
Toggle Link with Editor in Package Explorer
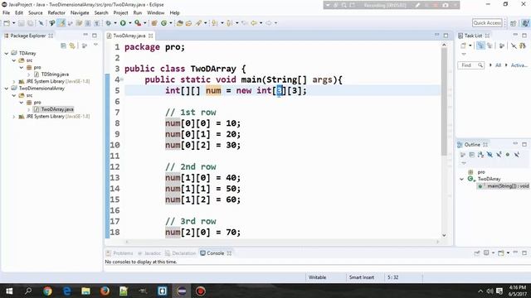coord(72,46)
